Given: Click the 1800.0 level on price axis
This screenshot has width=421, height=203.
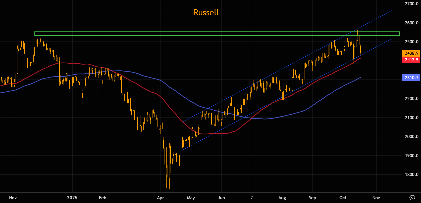Looking at the screenshot, I should point(411,175).
